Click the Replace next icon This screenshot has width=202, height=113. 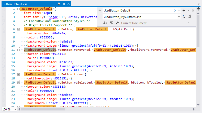click(184, 17)
